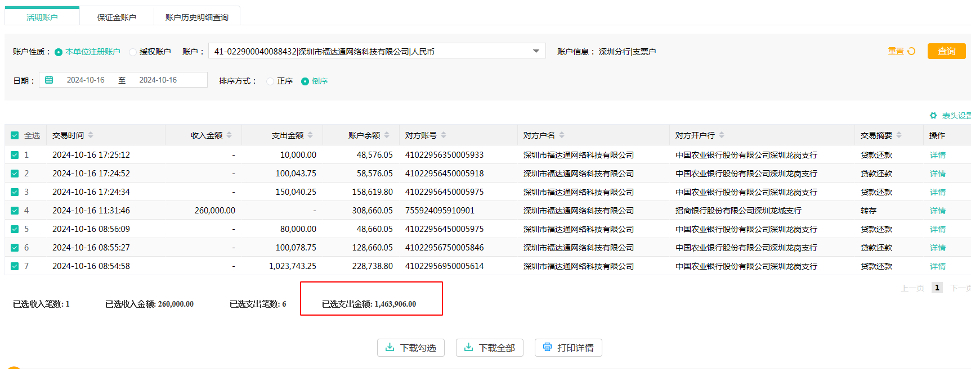Image resolution: width=971 pixels, height=369 pixels.
Task: Click 上一页 previous page
Action: [x=912, y=288]
